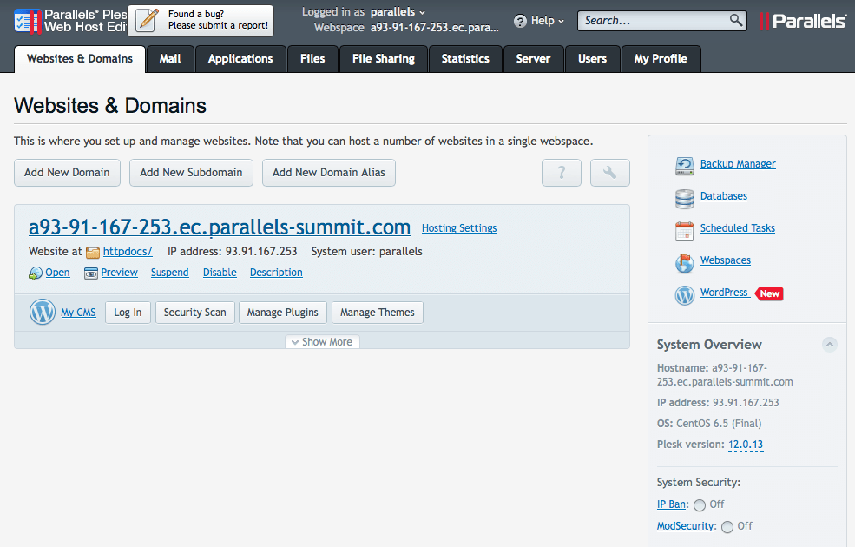Click the WordPress sidebar icon
Screen dimensions: 855x547
(684, 295)
